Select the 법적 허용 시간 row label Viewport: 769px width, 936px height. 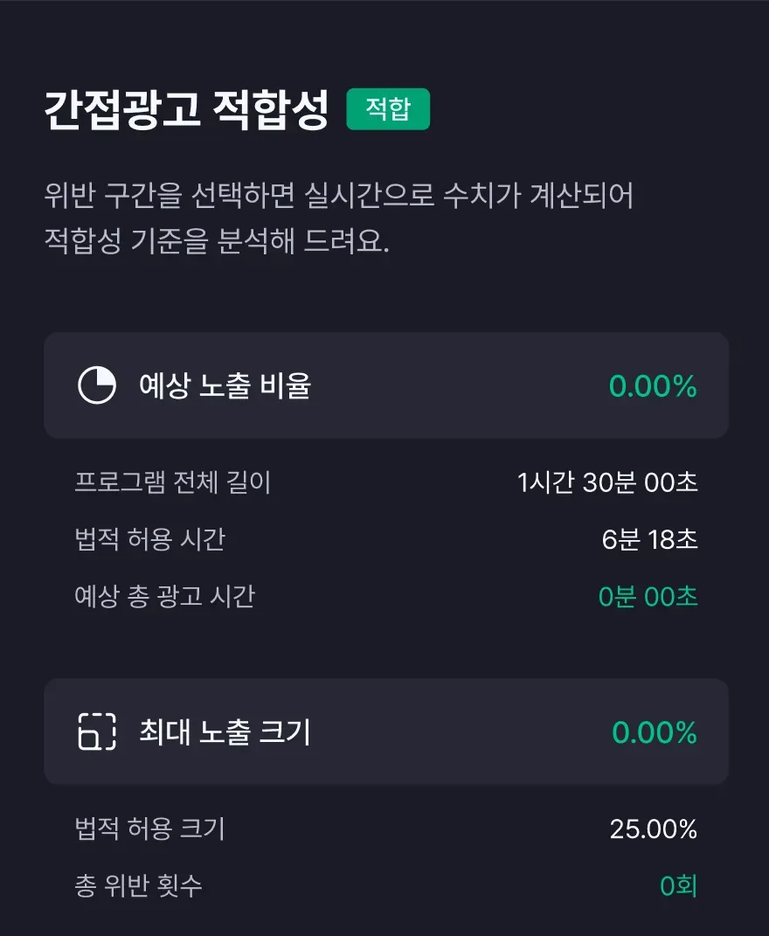[x=150, y=539]
